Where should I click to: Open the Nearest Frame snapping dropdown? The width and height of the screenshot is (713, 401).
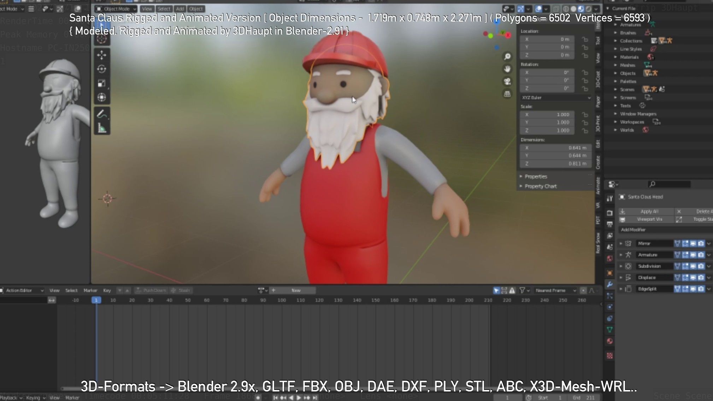tap(555, 291)
